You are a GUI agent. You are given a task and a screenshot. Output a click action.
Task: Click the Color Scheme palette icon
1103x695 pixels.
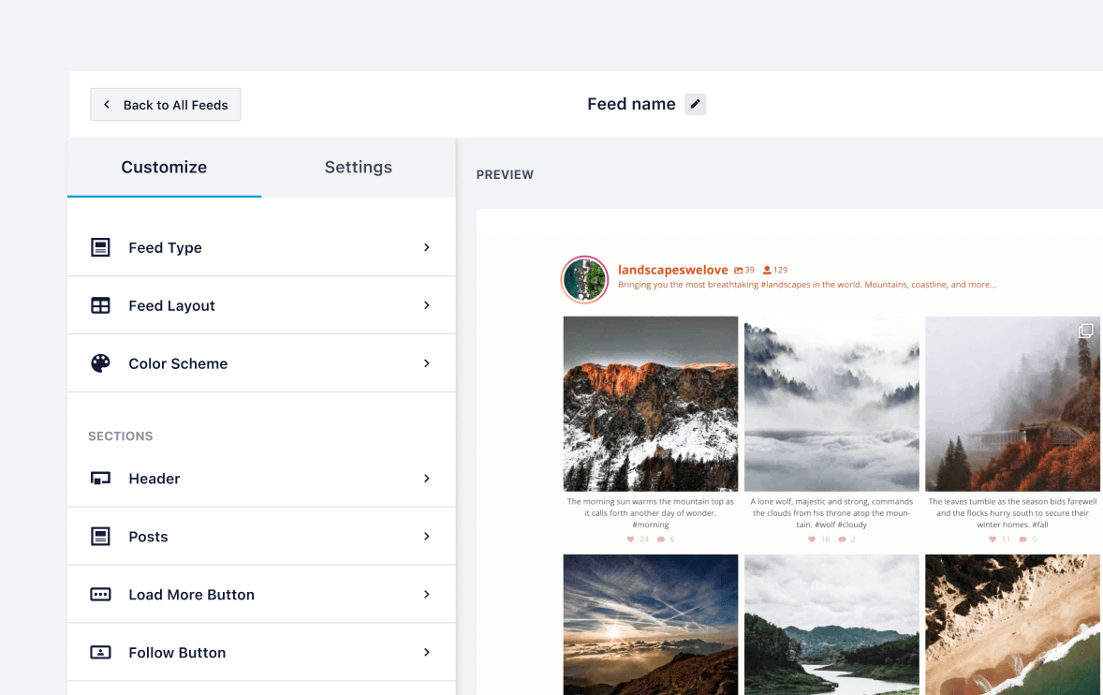tap(100, 363)
